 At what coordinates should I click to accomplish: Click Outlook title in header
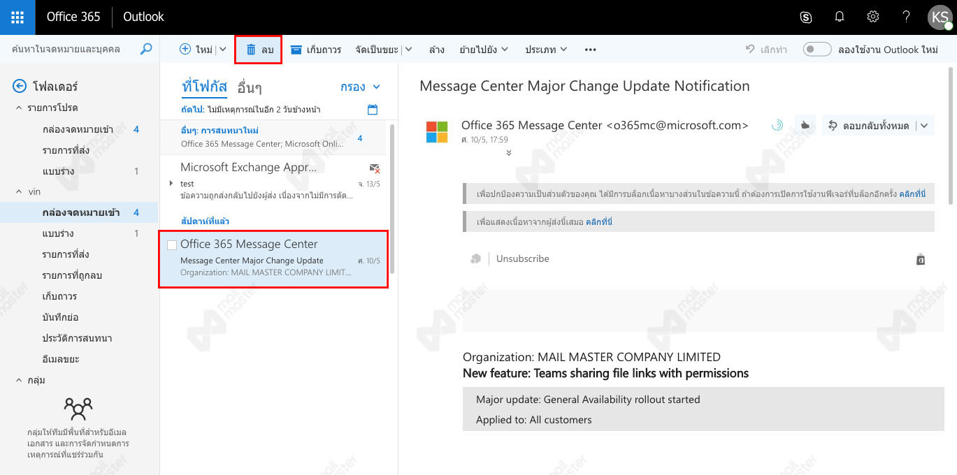(x=143, y=17)
